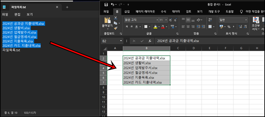Select cell B4 '2024년 업체발주서.xlsx'
Image resolution: width=265 pixels, height=117 pixels.
[x=146, y=68]
